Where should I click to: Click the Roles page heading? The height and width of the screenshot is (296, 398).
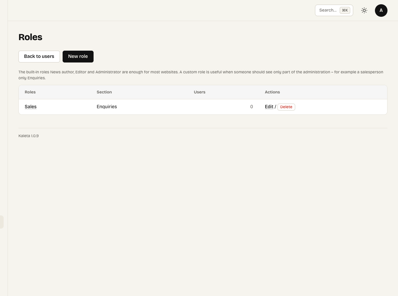coord(30,37)
